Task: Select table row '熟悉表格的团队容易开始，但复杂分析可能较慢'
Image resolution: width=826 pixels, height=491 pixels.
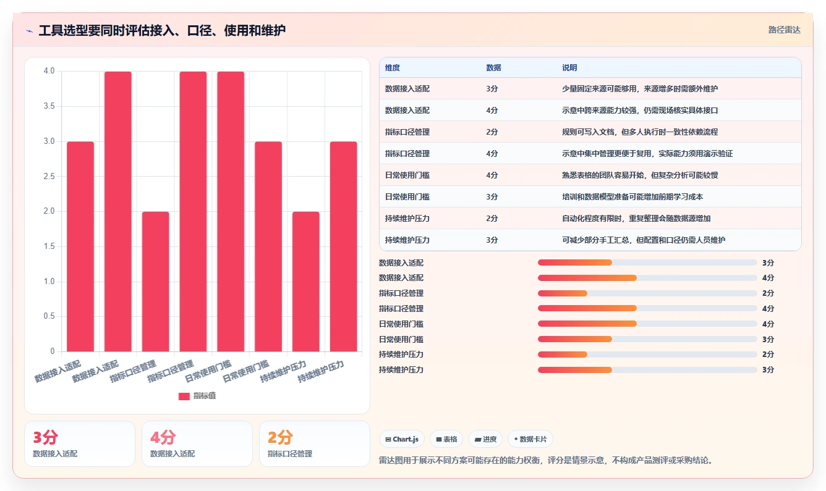Action: 590,175
